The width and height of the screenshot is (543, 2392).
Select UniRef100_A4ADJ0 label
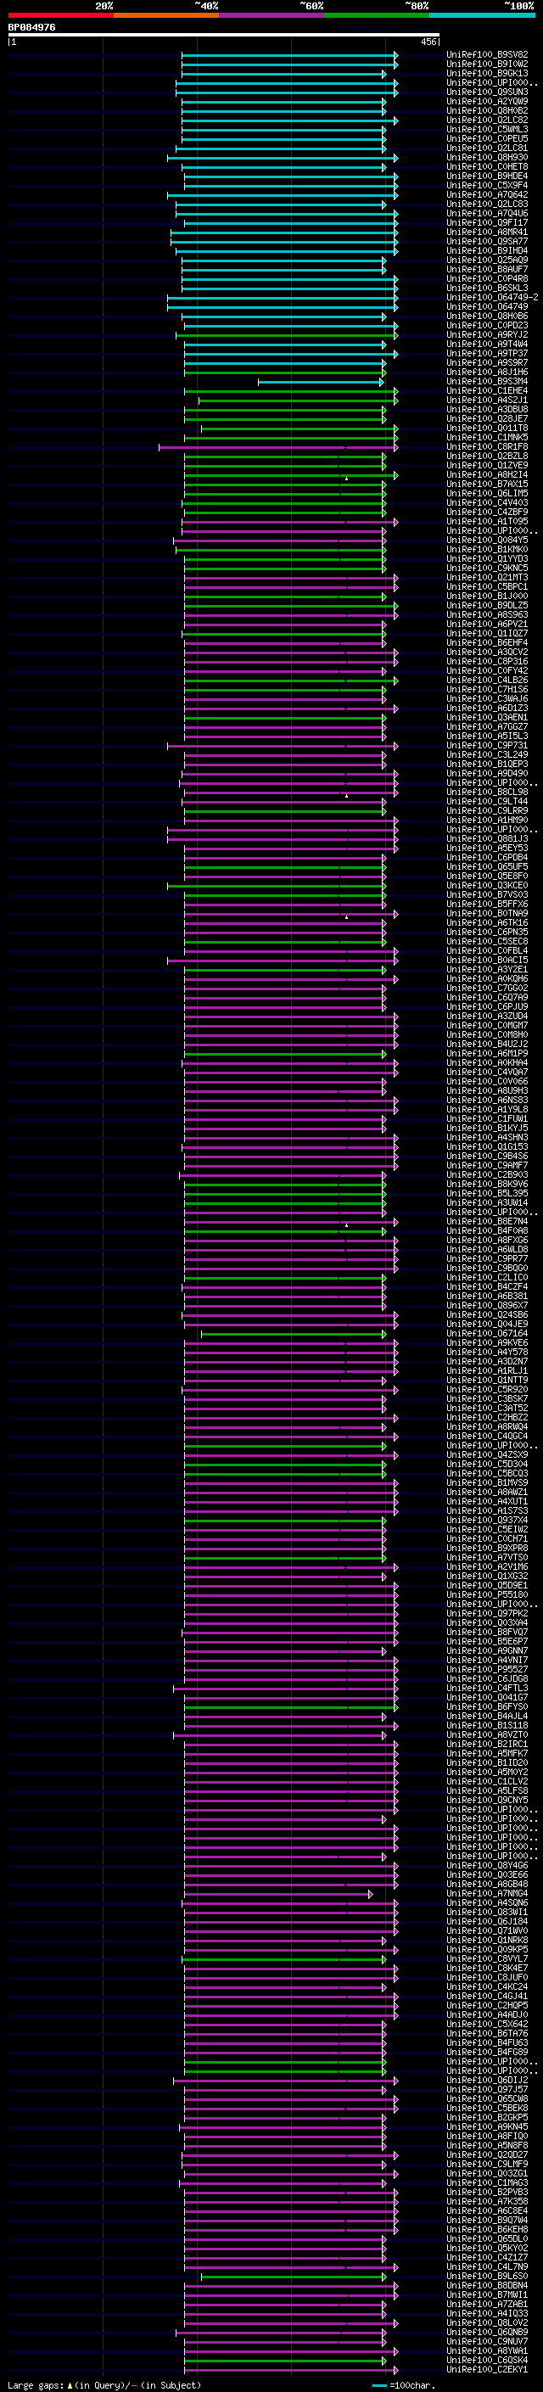(x=487, y=2015)
